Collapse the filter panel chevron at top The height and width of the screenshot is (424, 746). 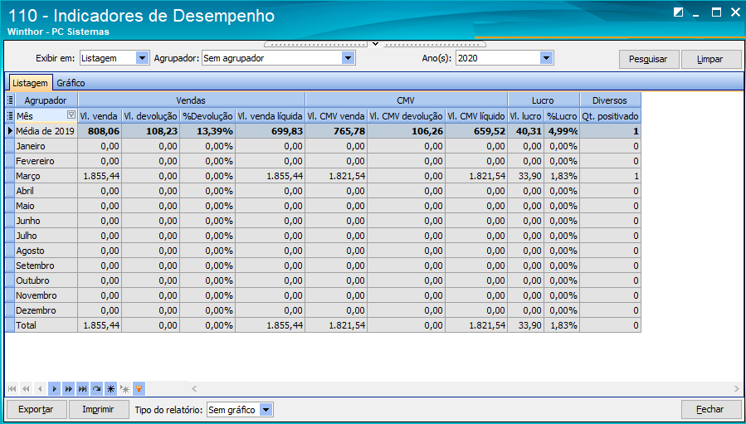pyautogui.click(x=375, y=44)
